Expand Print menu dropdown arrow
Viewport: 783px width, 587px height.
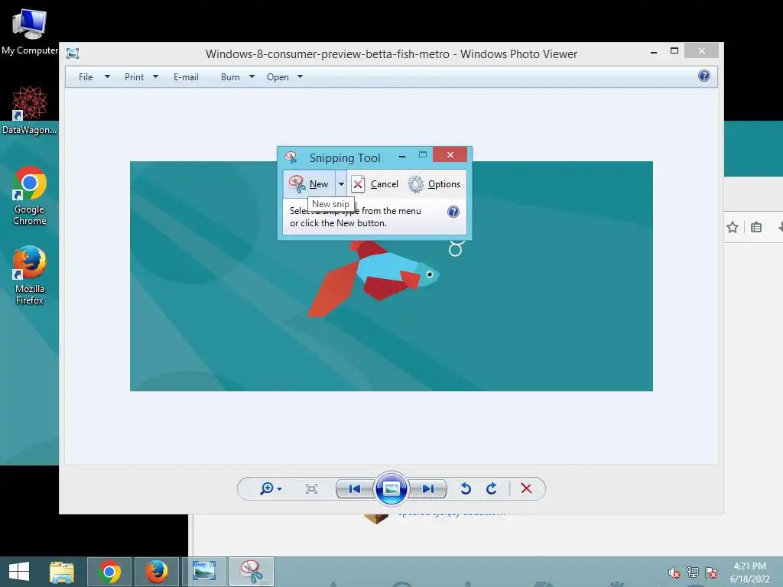[x=155, y=77]
